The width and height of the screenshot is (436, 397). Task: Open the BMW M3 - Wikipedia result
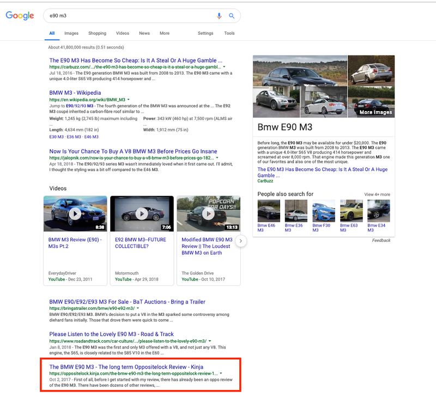[75, 93]
